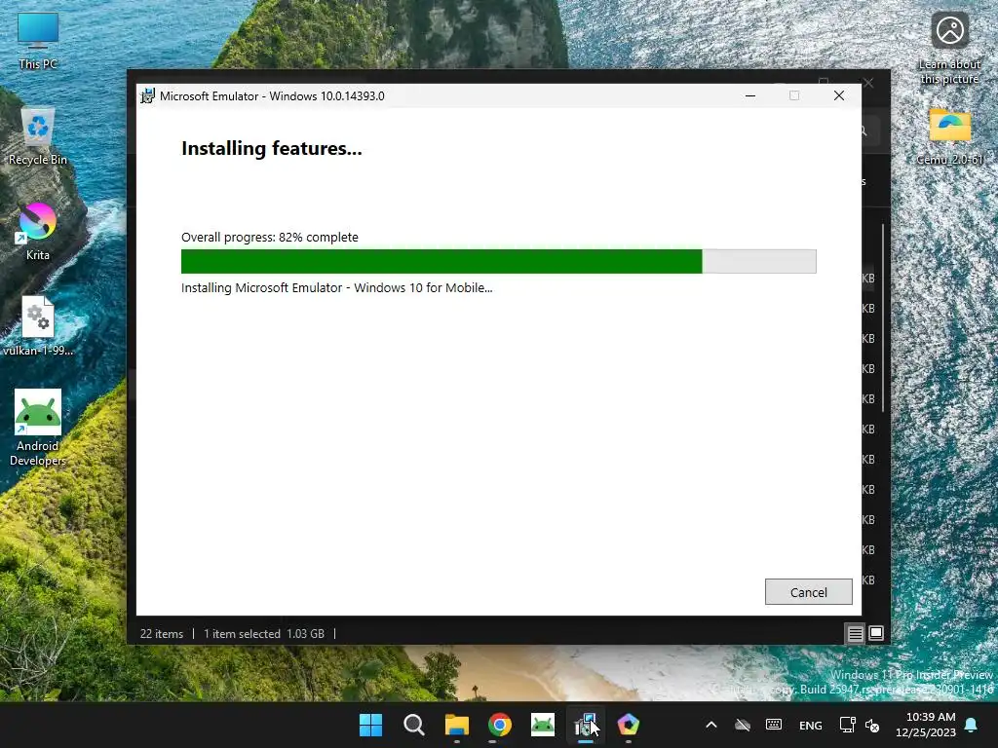
Task: Open Android Studio from the taskbar
Action: (x=542, y=725)
